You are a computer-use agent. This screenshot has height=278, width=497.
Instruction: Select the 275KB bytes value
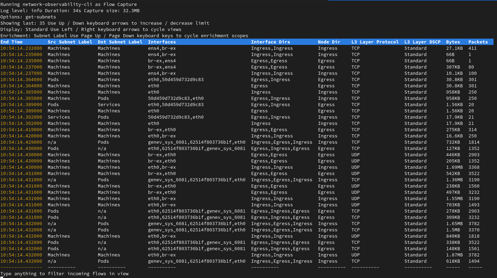[x=453, y=129]
